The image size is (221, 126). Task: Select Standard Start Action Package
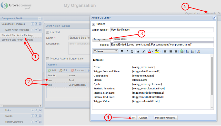point(17,35)
